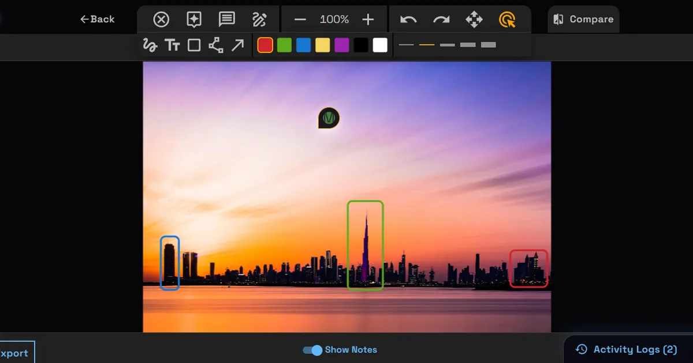Choose the polyline connector tool
Viewport: 693px width, 363px height.
216,46
